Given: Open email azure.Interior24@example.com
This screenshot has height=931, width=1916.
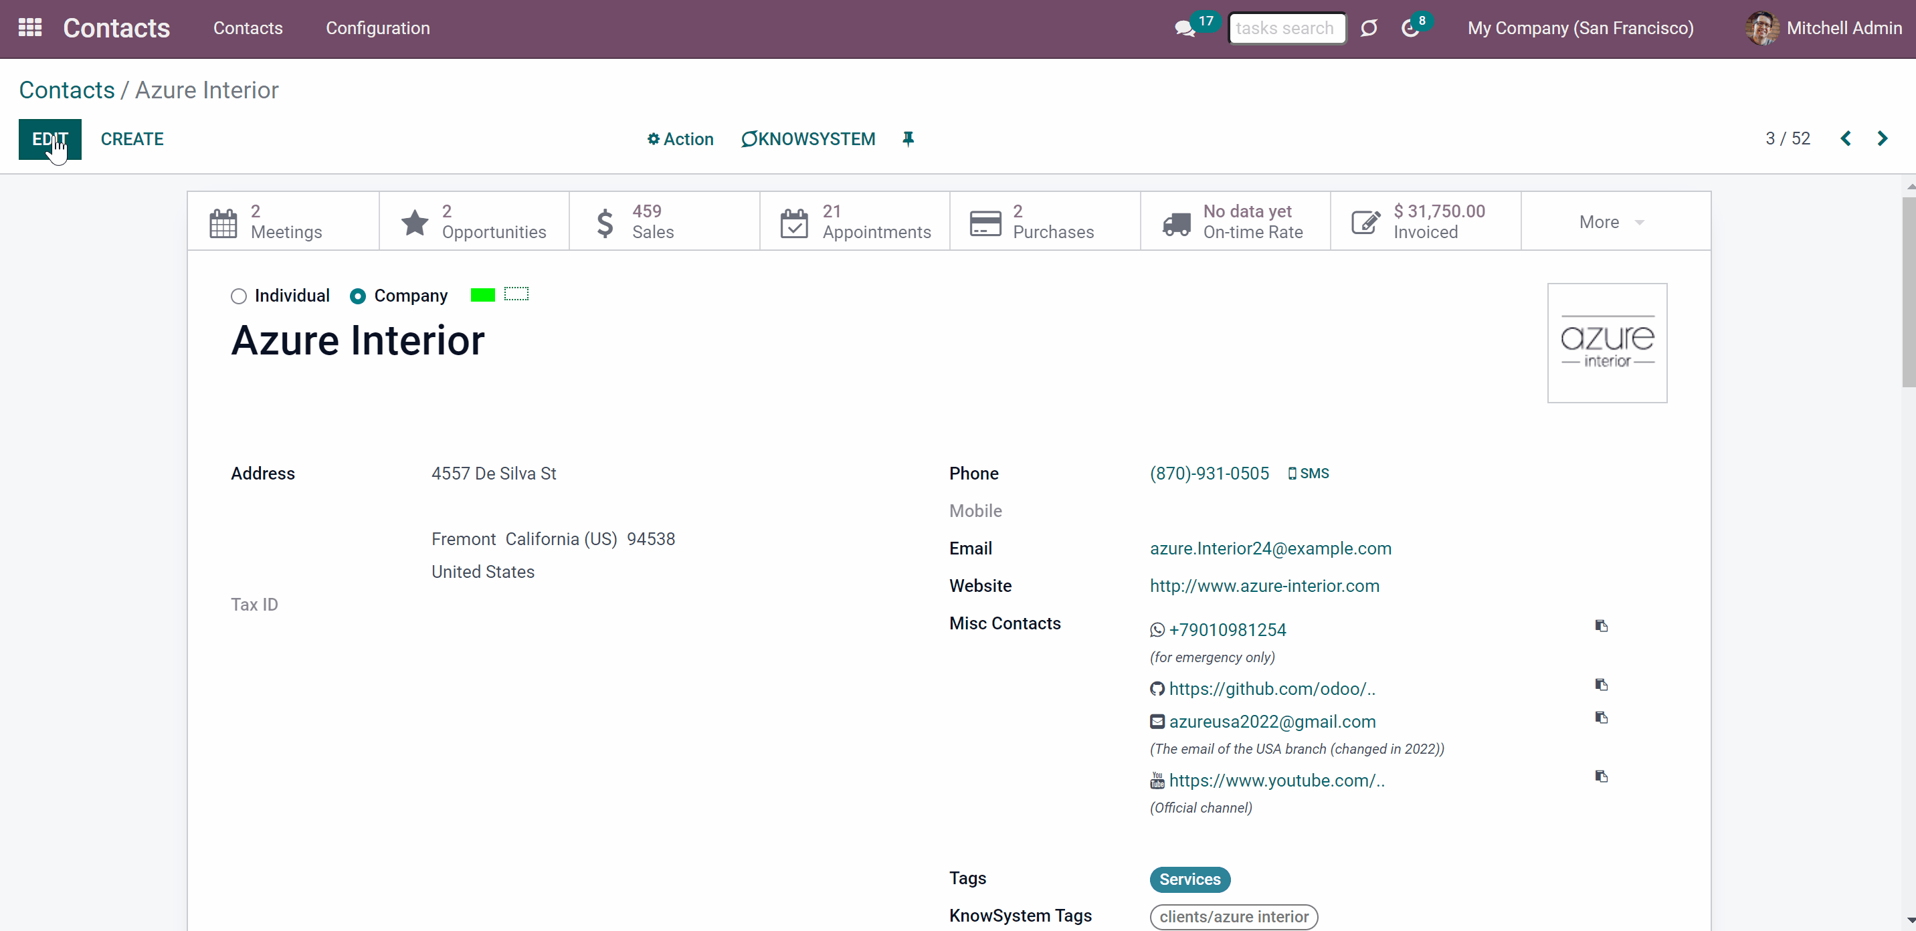Looking at the screenshot, I should point(1270,549).
